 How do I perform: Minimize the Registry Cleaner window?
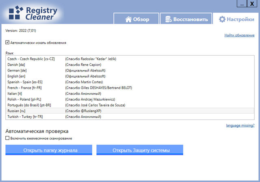(242, 4)
